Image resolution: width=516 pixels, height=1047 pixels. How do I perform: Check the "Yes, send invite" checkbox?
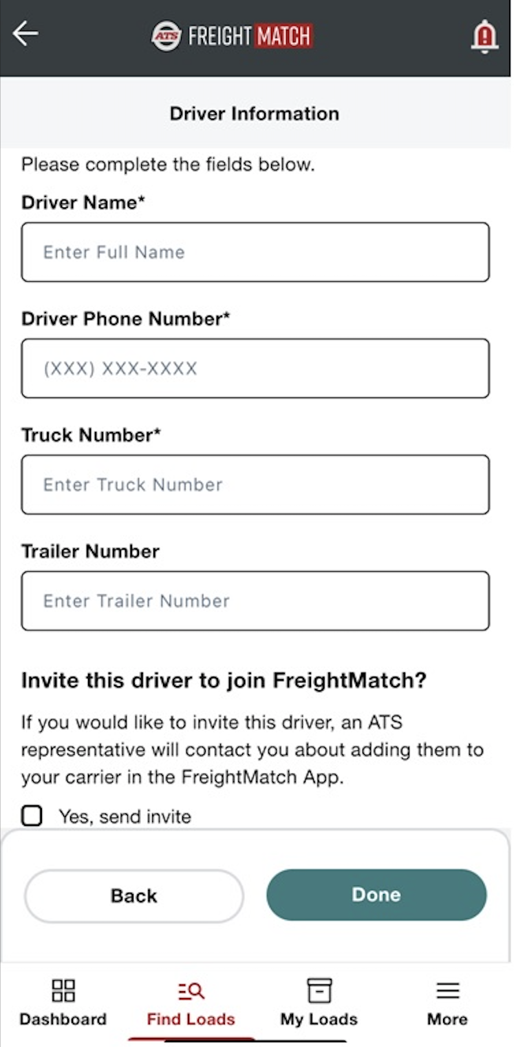pos(32,816)
